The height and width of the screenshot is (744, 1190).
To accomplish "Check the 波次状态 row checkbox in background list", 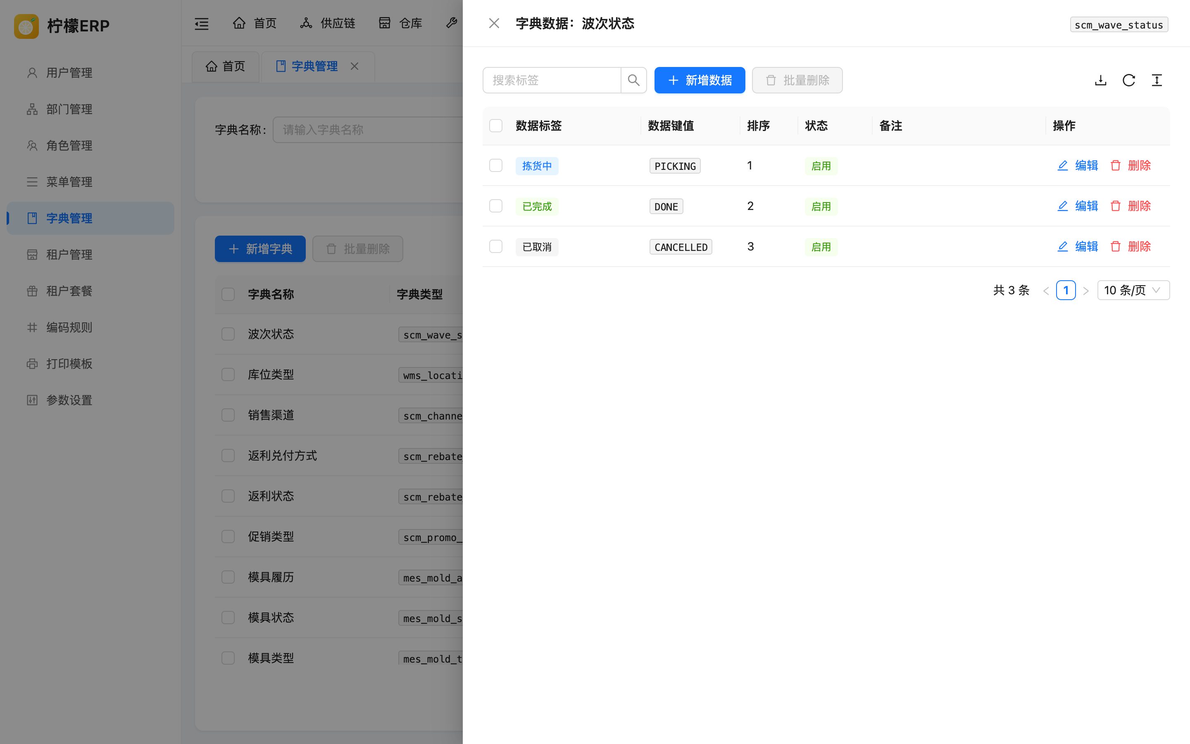I will point(228,334).
